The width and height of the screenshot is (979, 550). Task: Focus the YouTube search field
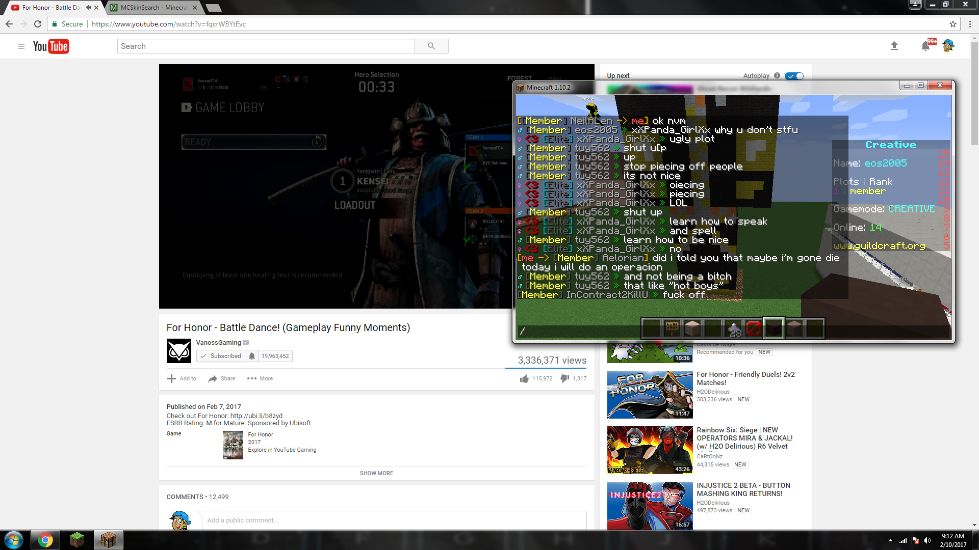coord(266,46)
